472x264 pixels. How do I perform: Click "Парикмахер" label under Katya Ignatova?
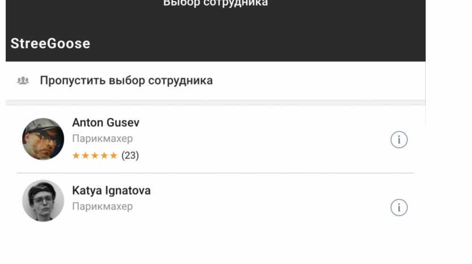pos(102,206)
